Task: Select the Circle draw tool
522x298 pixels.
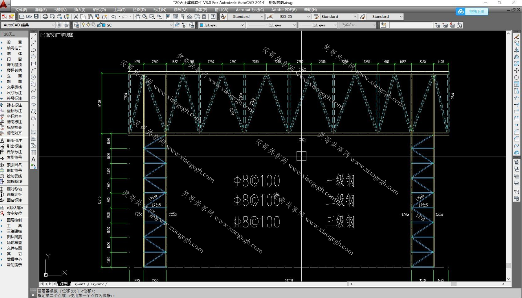Action: (33, 77)
